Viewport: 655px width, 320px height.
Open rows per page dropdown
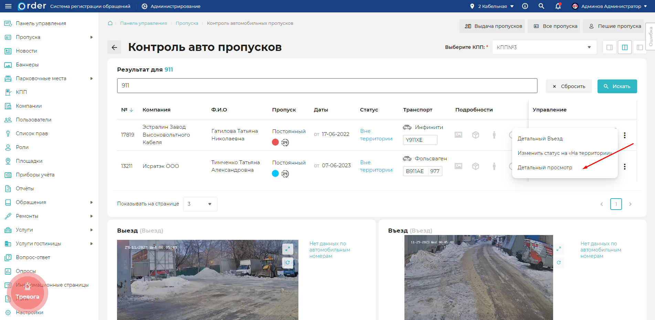click(x=200, y=204)
